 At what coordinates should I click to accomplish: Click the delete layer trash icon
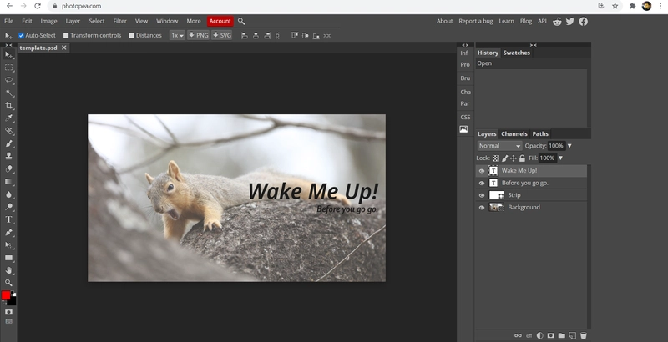(x=584, y=335)
